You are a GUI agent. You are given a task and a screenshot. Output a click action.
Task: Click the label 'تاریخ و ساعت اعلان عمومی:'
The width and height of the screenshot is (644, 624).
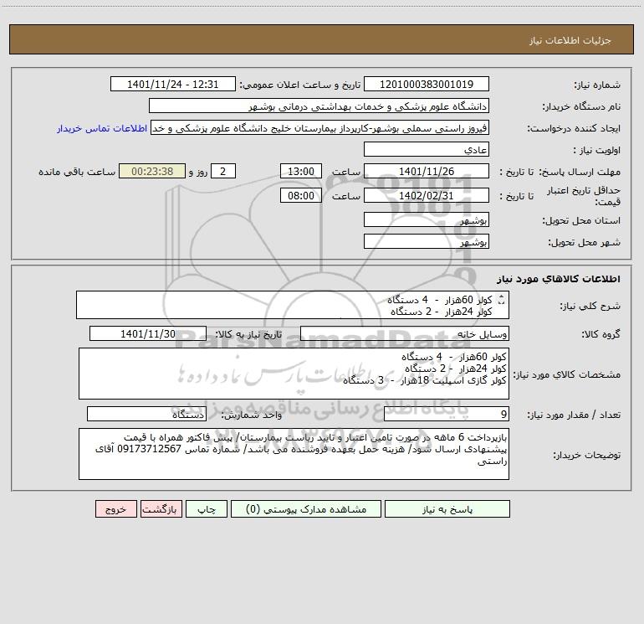click(299, 85)
